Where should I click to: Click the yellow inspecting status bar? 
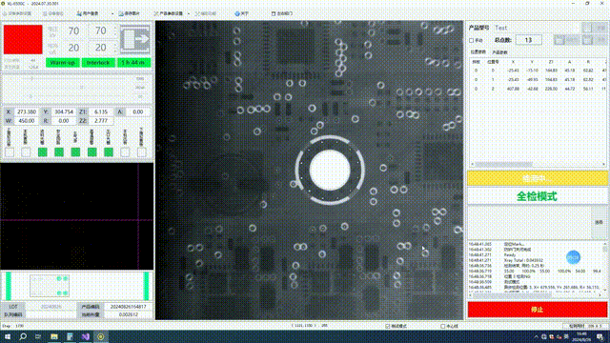[538, 178]
